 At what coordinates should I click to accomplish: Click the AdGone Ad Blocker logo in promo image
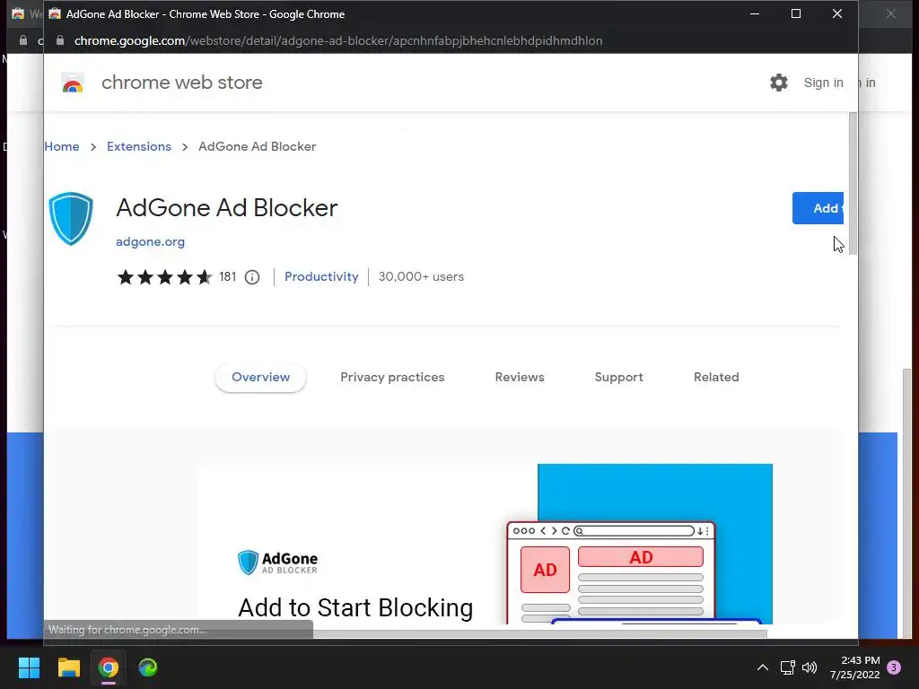point(278,563)
